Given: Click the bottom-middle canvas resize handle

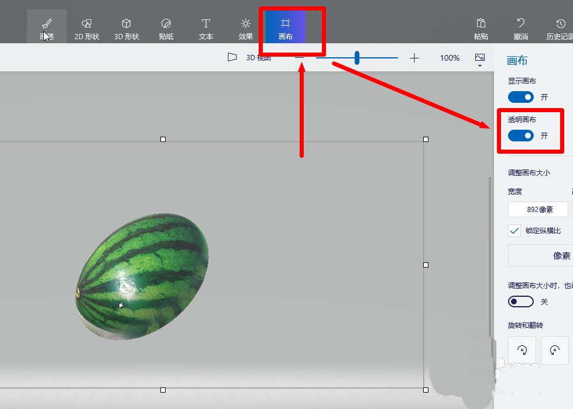Looking at the screenshot, I should pos(163,390).
